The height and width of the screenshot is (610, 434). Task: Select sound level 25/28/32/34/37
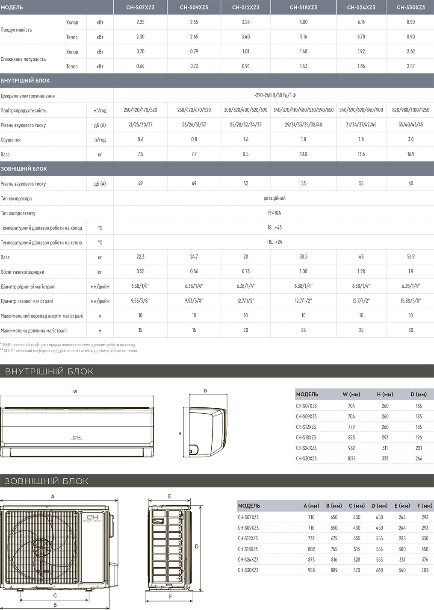246,125
